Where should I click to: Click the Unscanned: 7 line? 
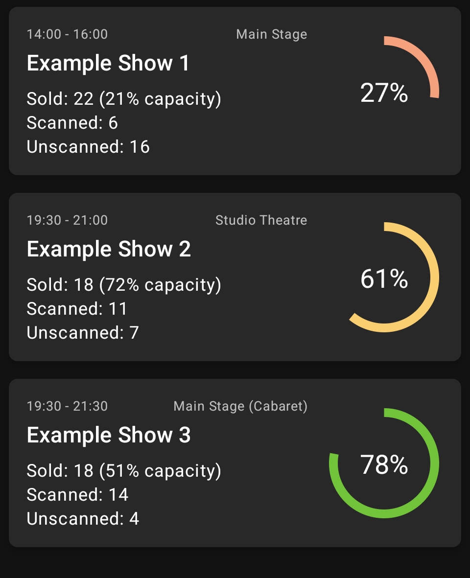coord(83,333)
